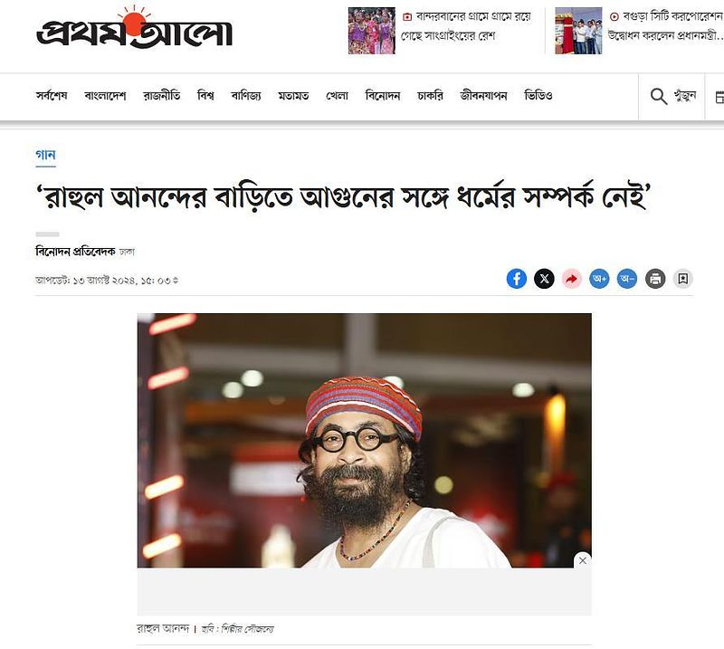Screen dimensions: 724x649
Task: Go to the খেলা section
Action: click(x=337, y=96)
